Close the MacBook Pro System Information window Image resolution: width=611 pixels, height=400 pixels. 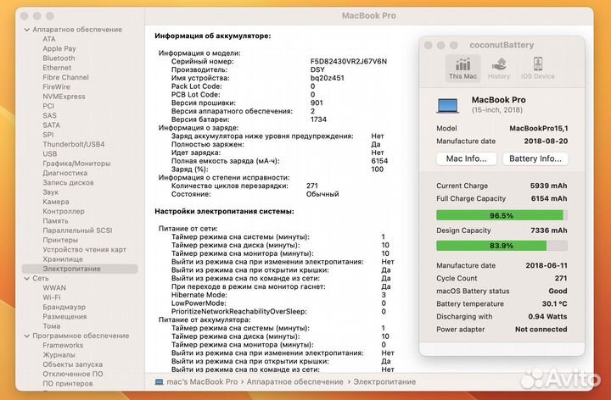coord(24,16)
